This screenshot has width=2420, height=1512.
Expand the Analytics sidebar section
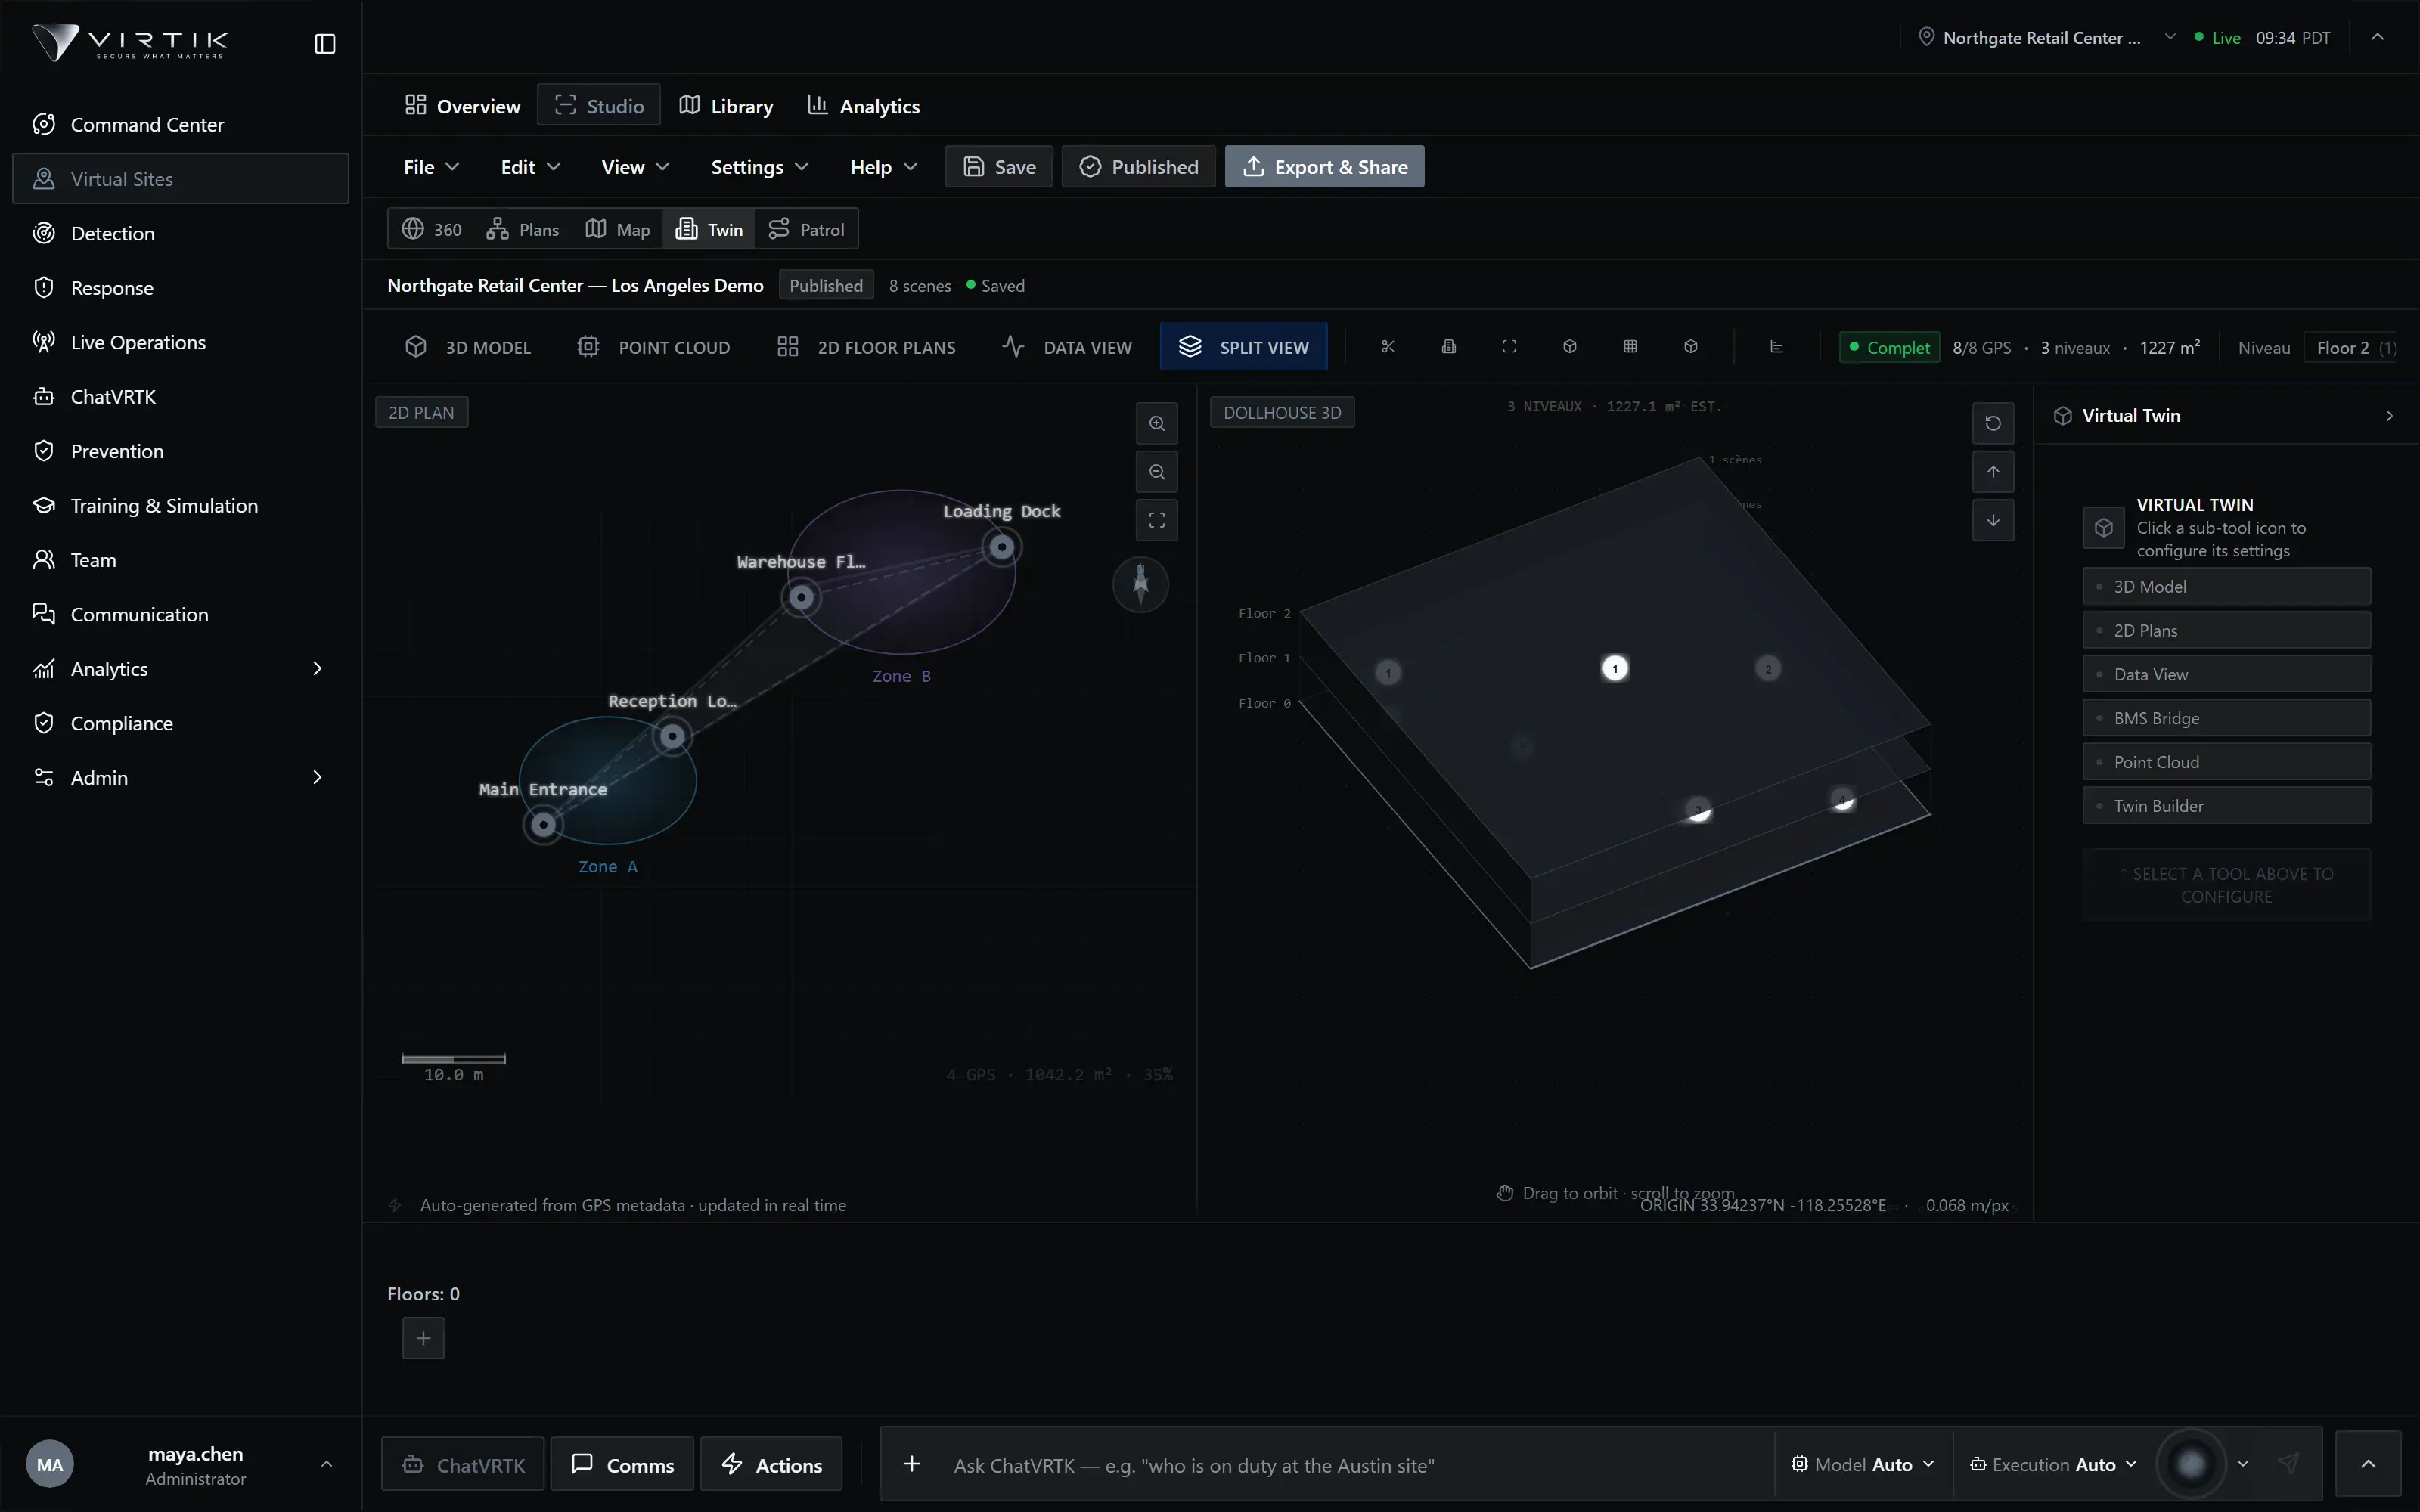(x=180, y=669)
